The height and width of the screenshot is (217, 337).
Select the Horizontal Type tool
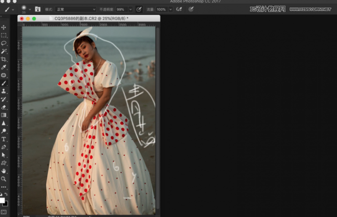4,139
